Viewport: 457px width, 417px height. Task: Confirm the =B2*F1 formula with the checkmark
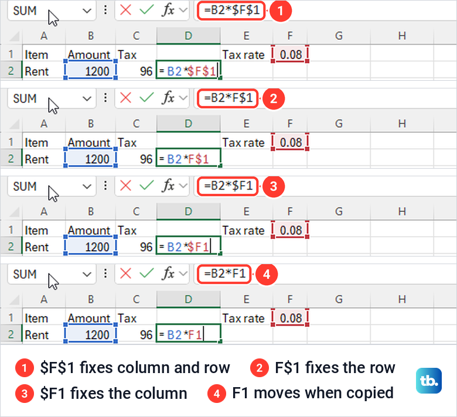click(x=146, y=274)
